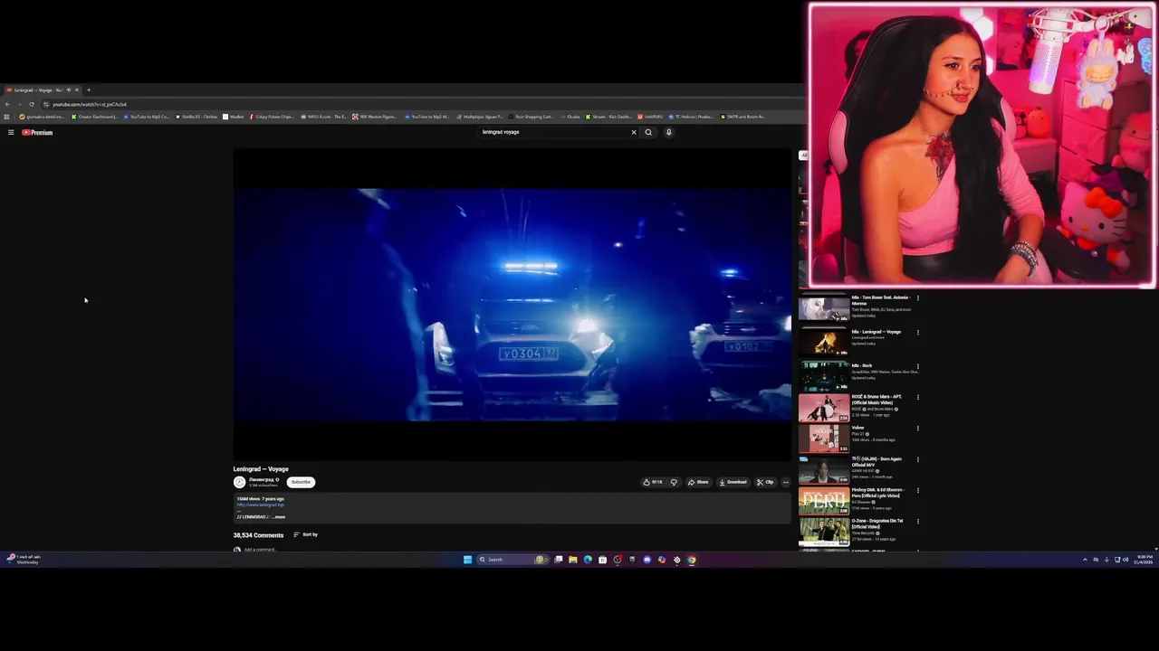Open the 'Multiplayer Jigsaw P...' bookmark

pyautogui.click(x=480, y=117)
